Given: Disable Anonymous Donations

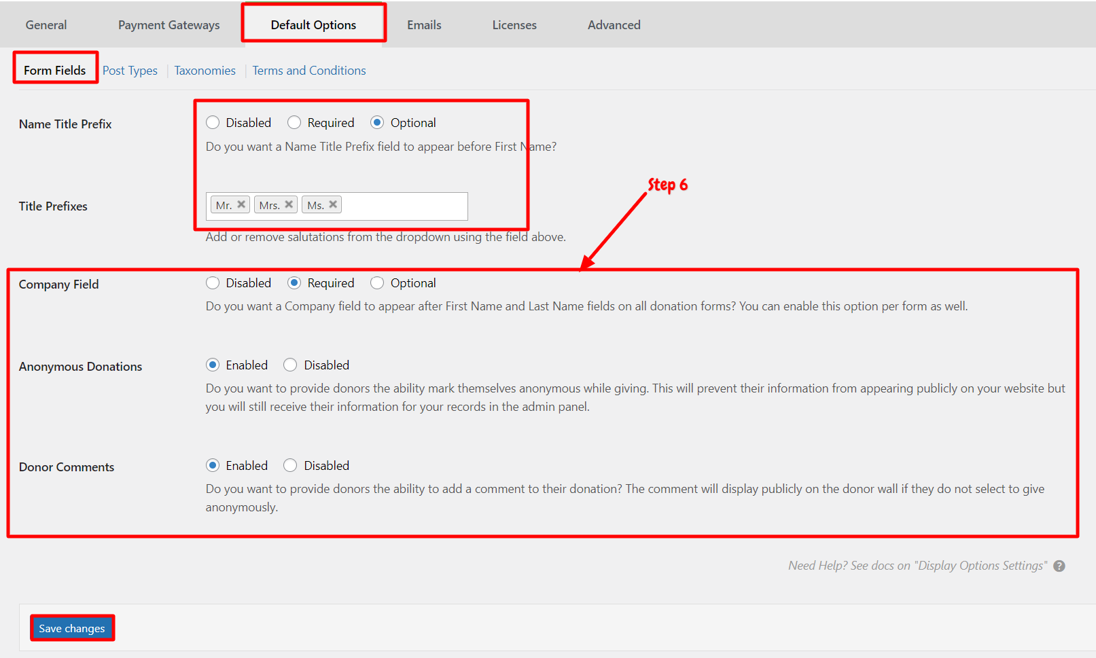Looking at the screenshot, I should (x=290, y=365).
